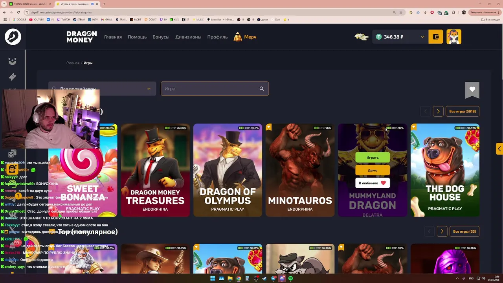Click Демо on Mummyland Dragon
The image size is (503, 283).
[x=373, y=170]
